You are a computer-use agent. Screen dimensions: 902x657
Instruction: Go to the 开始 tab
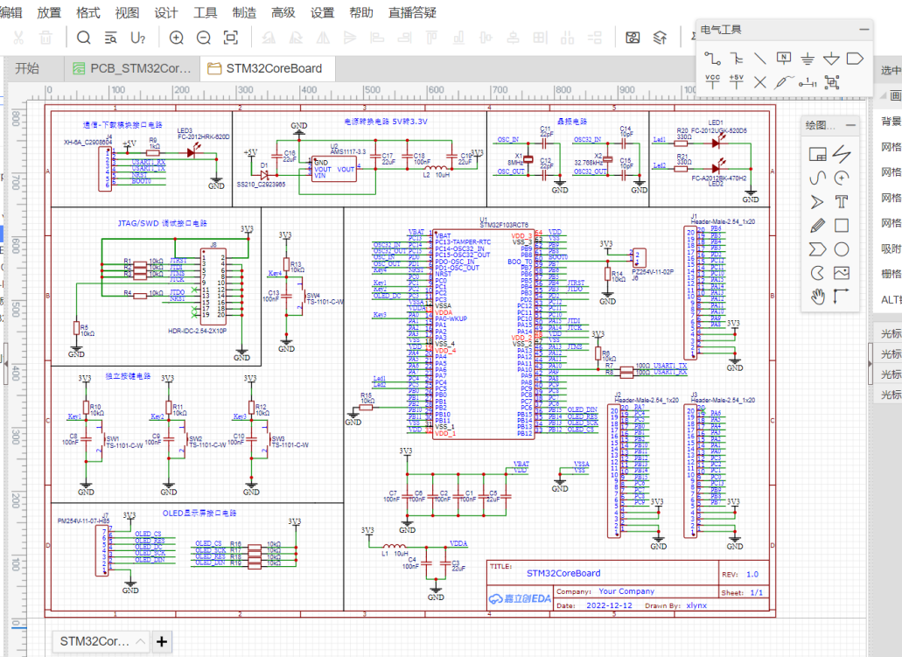coord(27,68)
